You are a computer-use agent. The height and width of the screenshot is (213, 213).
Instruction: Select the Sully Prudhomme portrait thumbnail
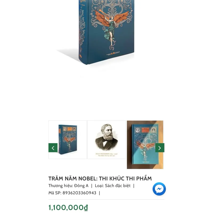[x=106, y=140]
